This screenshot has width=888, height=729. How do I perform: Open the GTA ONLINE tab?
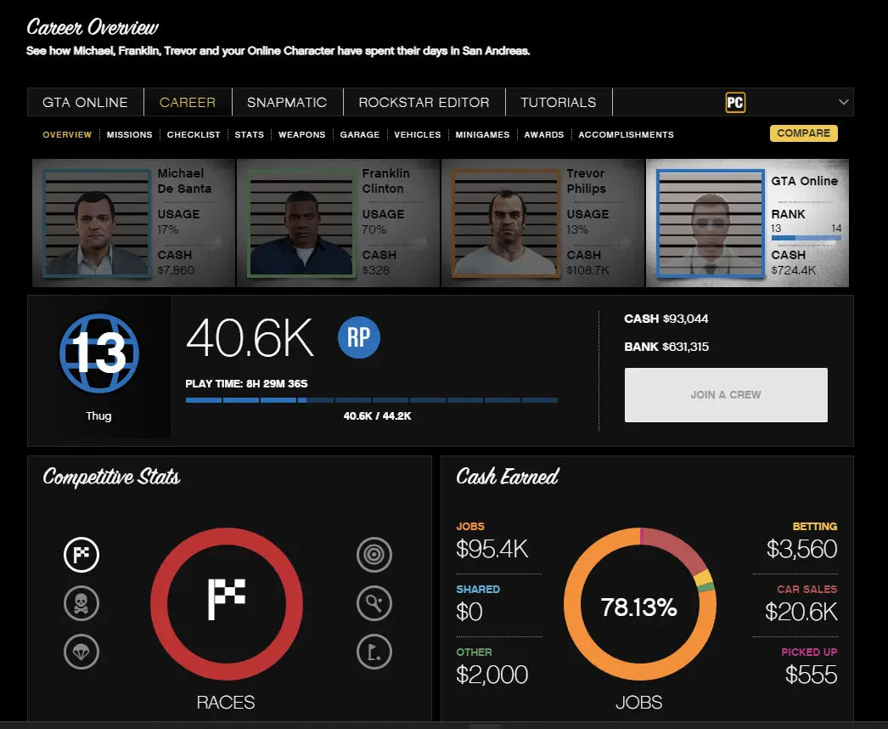pyautogui.click(x=85, y=102)
